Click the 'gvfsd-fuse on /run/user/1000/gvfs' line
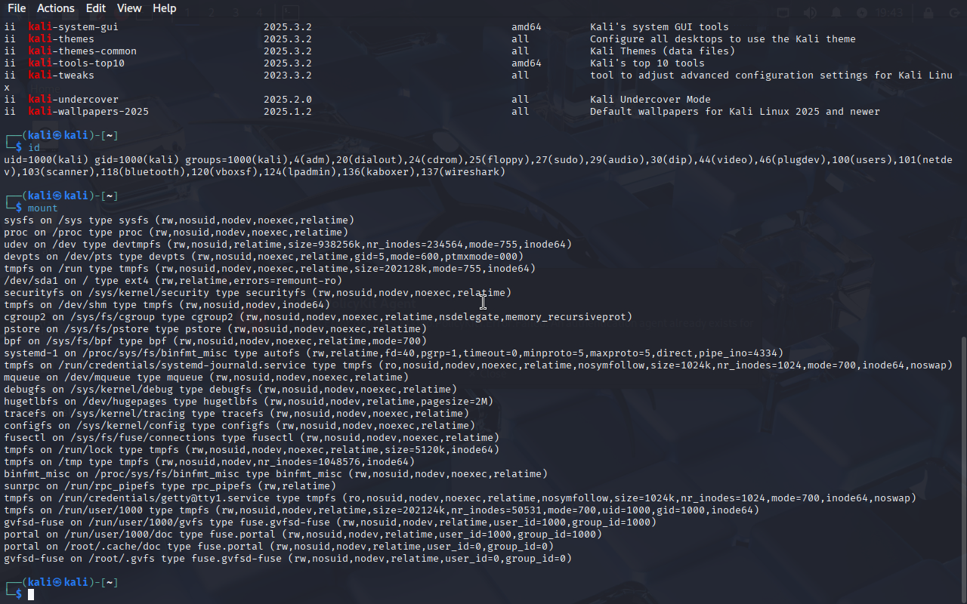This screenshot has width=967, height=604. pos(330,522)
